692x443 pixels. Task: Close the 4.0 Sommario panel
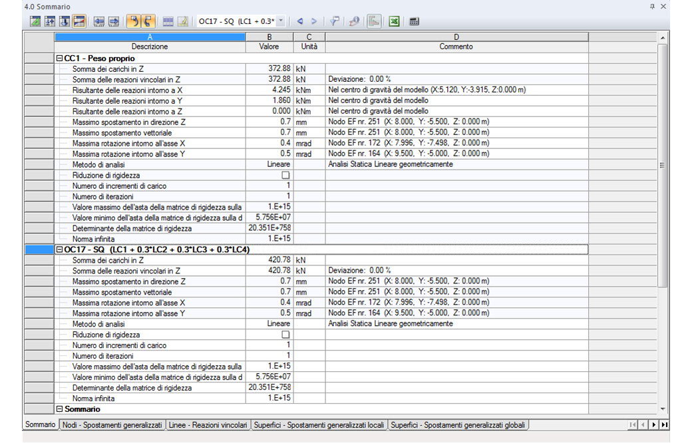click(x=663, y=7)
